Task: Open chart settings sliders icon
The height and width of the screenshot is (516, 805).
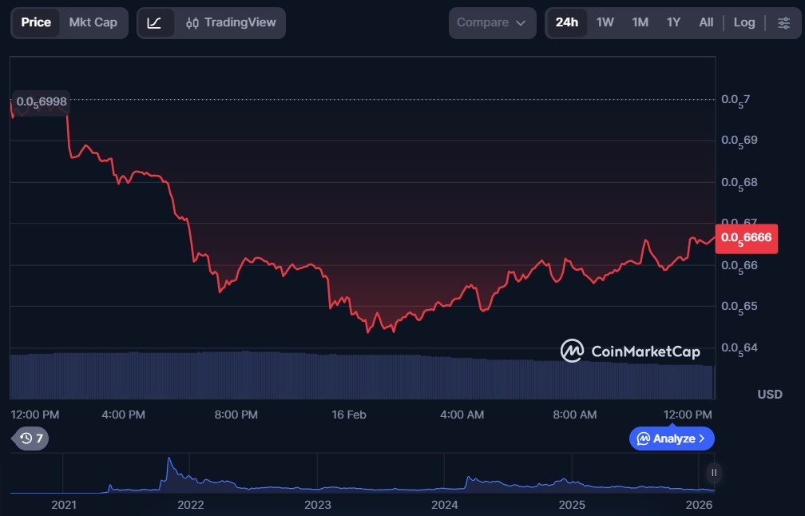Action: click(783, 22)
